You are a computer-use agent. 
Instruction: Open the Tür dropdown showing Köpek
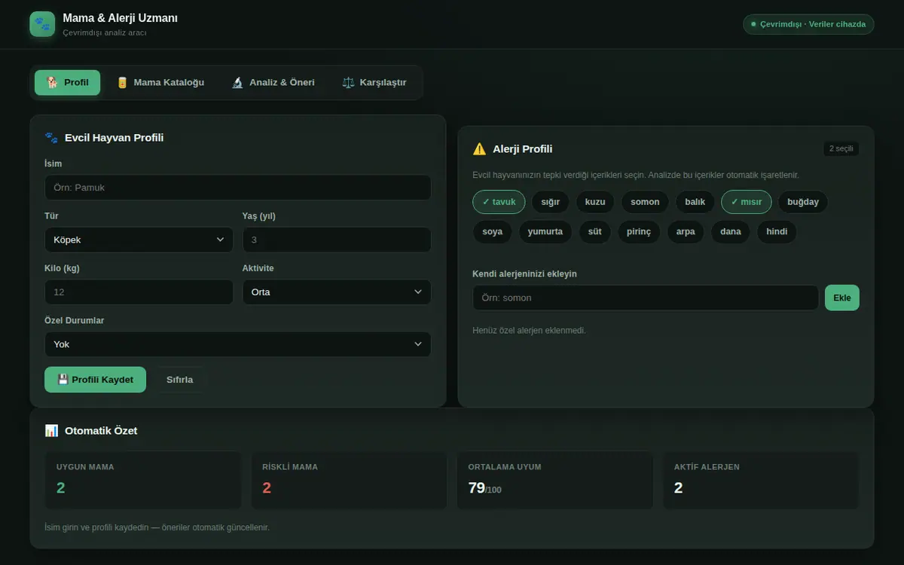(x=139, y=240)
